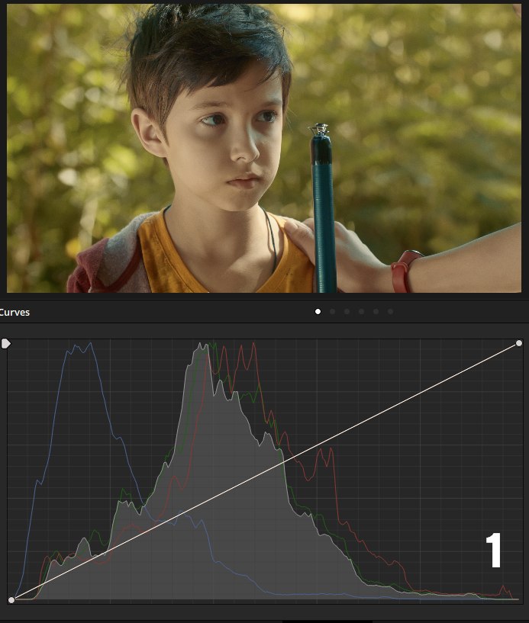Select the white point at curve's upper end
Screen dimensions: 529x623
pyautogui.click(x=518, y=343)
